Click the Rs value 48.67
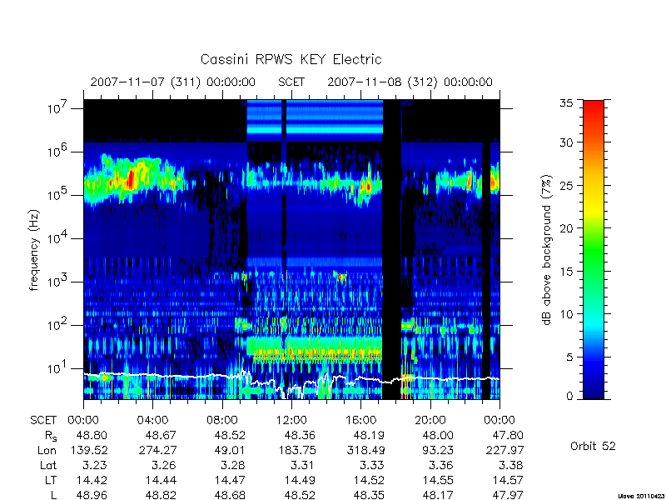The image size is (666, 500). pos(161,436)
